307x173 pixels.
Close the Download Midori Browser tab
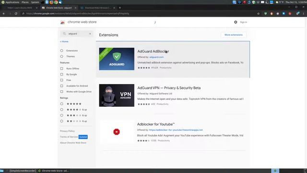pyautogui.click(x=114, y=8)
